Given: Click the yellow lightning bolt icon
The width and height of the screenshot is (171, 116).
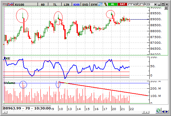Looking at the screenshot, I should coord(105,4).
